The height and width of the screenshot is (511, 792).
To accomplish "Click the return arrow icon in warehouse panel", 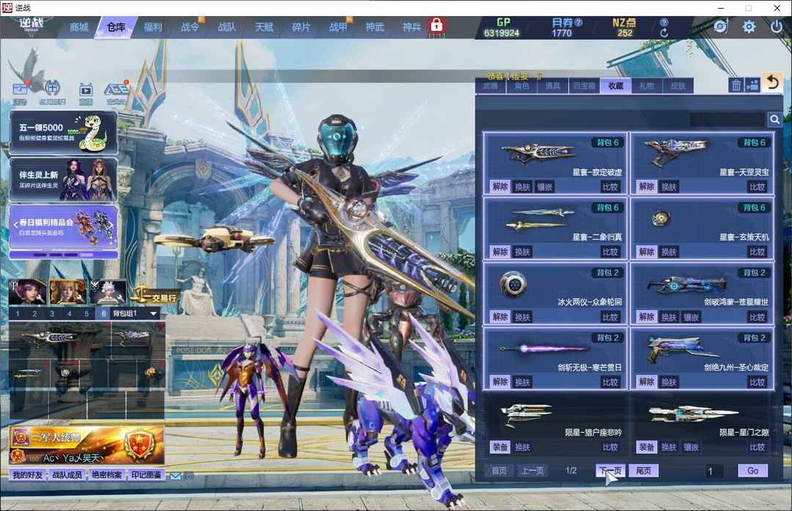I will coord(772,83).
